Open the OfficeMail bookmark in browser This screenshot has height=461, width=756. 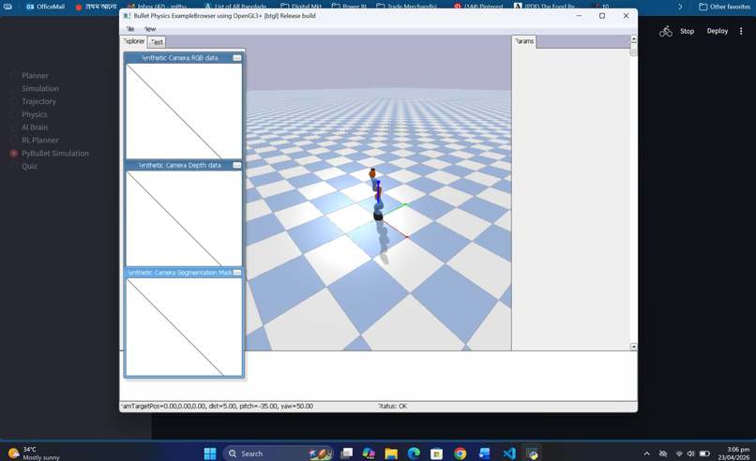[45, 7]
